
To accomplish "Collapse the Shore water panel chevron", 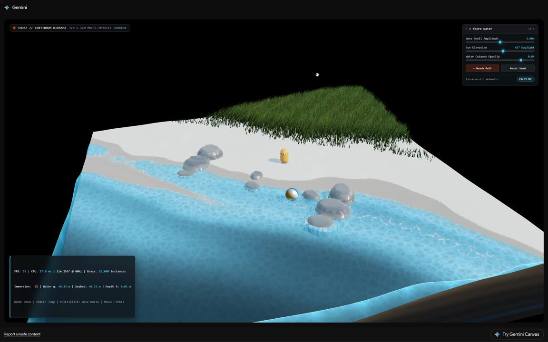I will tap(470, 29).
